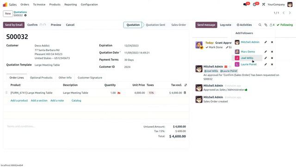
Task: Edit Marc Demo follower subscription
Action: tap(265, 51)
